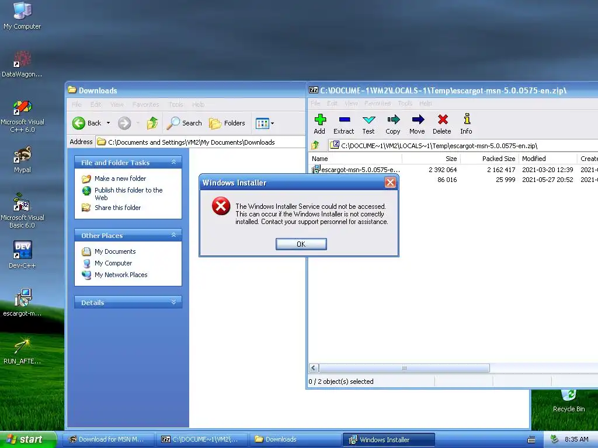Switch to Download for MSN M... taskbar item
598x448 pixels.
click(x=108, y=439)
